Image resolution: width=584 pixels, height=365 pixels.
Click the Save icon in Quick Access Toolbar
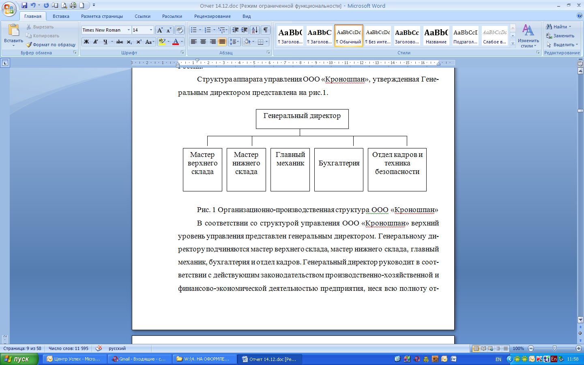[x=24, y=5]
